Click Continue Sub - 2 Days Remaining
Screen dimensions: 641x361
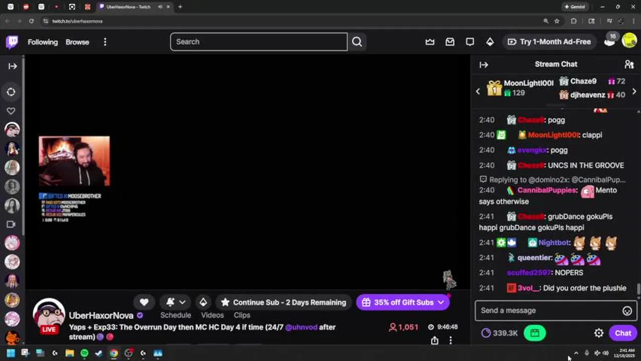(284, 302)
